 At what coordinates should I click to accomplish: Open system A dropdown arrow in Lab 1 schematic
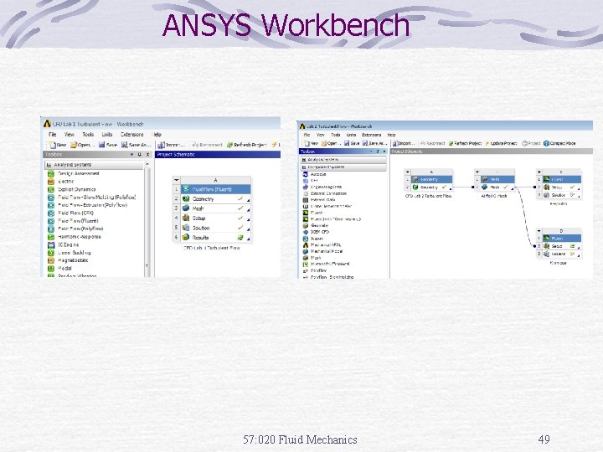click(x=177, y=180)
